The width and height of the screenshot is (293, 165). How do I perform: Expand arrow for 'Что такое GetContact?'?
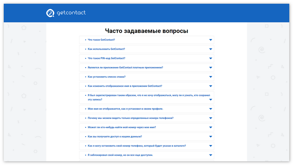tap(210, 40)
